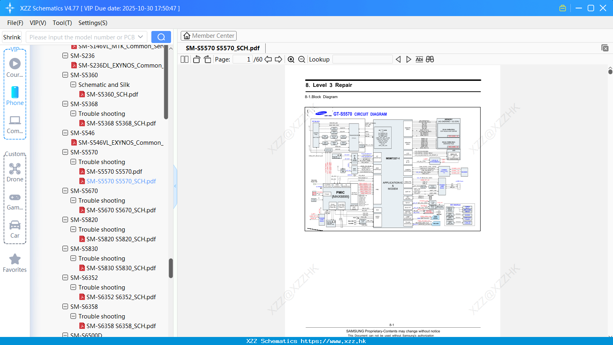613x345 pixels.
Task: Collapse the SM-S236 tree node
Action: pyautogui.click(x=65, y=55)
